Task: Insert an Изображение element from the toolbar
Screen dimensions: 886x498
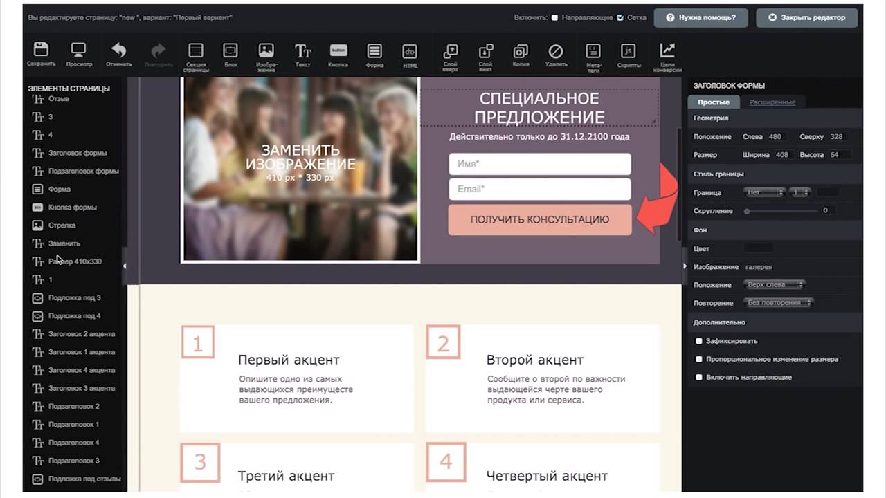Action: point(266,50)
